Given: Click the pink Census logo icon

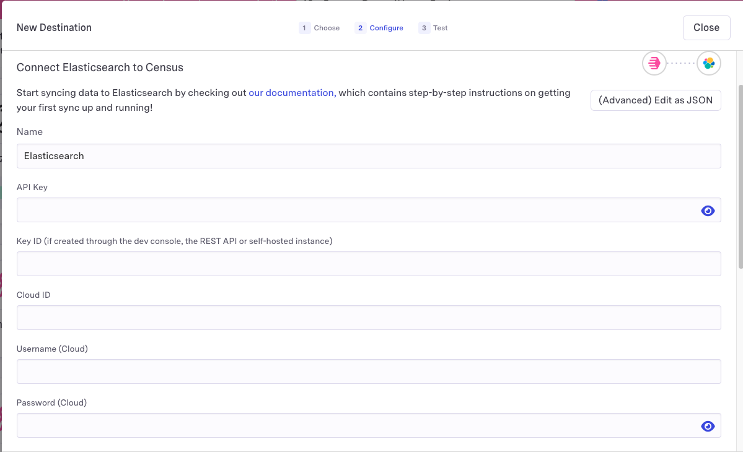Looking at the screenshot, I should click(654, 63).
